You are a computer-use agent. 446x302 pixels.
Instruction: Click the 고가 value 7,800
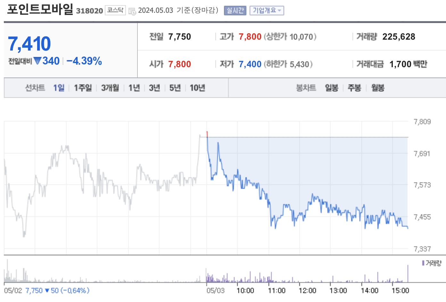pyautogui.click(x=250, y=37)
